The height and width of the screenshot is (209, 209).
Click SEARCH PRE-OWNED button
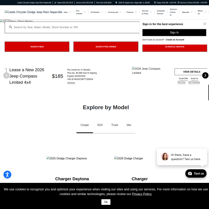(x=106, y=47)
